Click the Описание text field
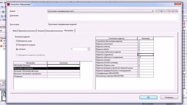Viewport: 187px width, 105px height. coord(113,17)
